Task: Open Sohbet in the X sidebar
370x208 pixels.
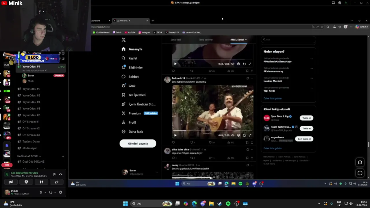Action: (x=130, y=77)
